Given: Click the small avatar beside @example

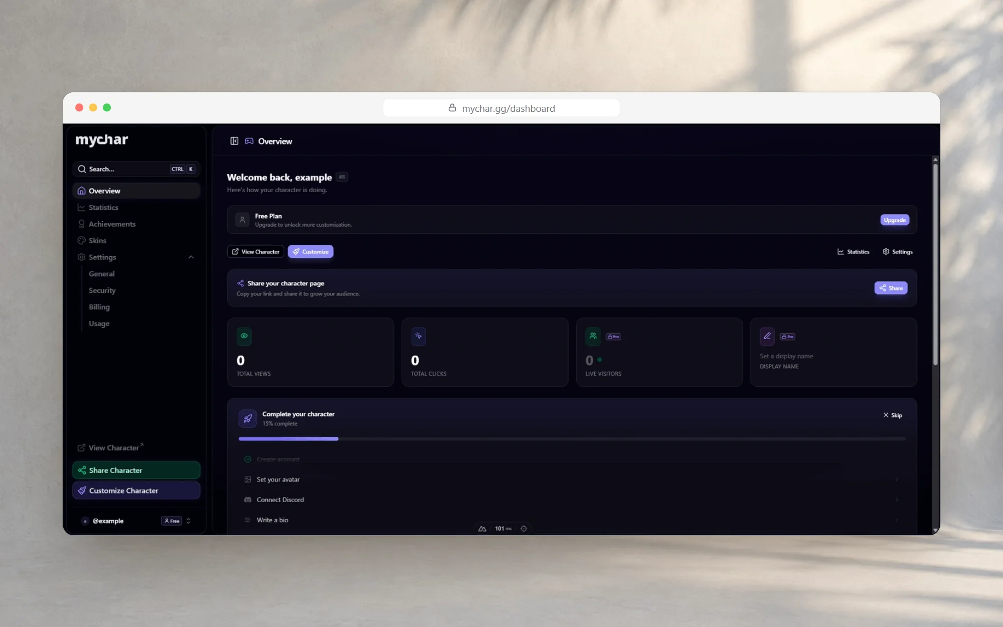Looking at the screenshot, I should (x=85, y=521).
